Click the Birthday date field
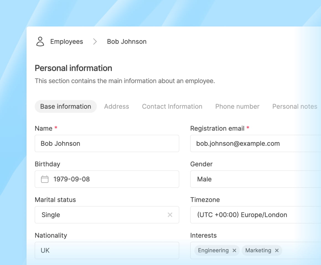Image resolution: width=321 pixels, height=265 pixels. pyautogui.click(x=111, y=179)
